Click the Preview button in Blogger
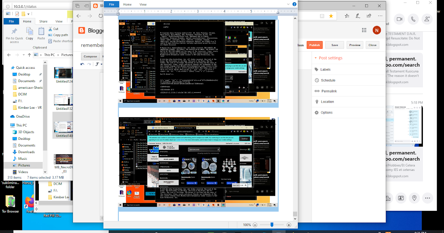This screenshot has height=233, width=444. [355, 45]
